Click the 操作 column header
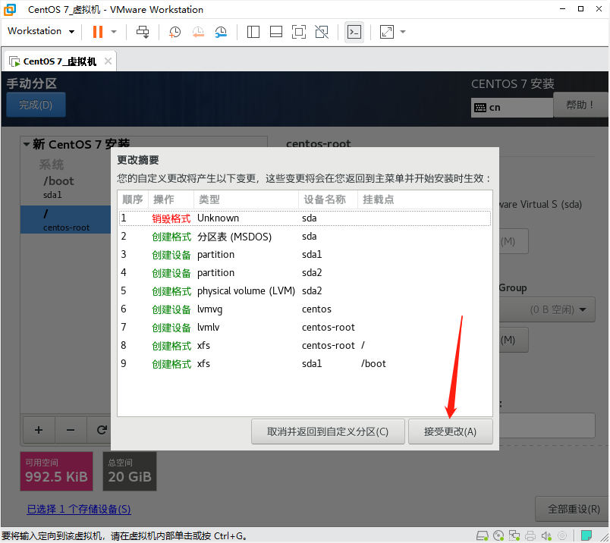610x543 pixels. click(171, 199)
